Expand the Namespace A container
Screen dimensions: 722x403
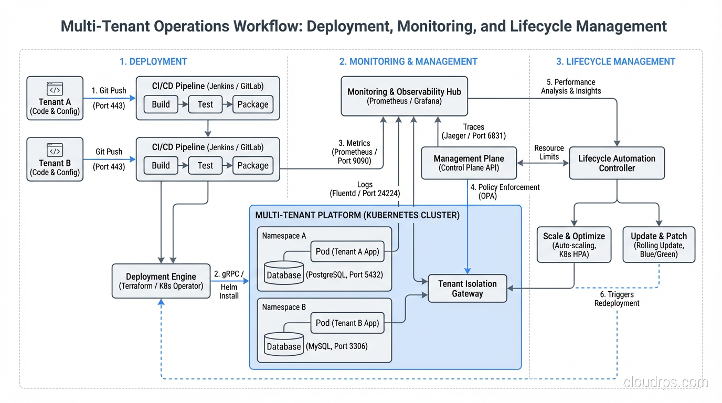click(x=283, y=236)
